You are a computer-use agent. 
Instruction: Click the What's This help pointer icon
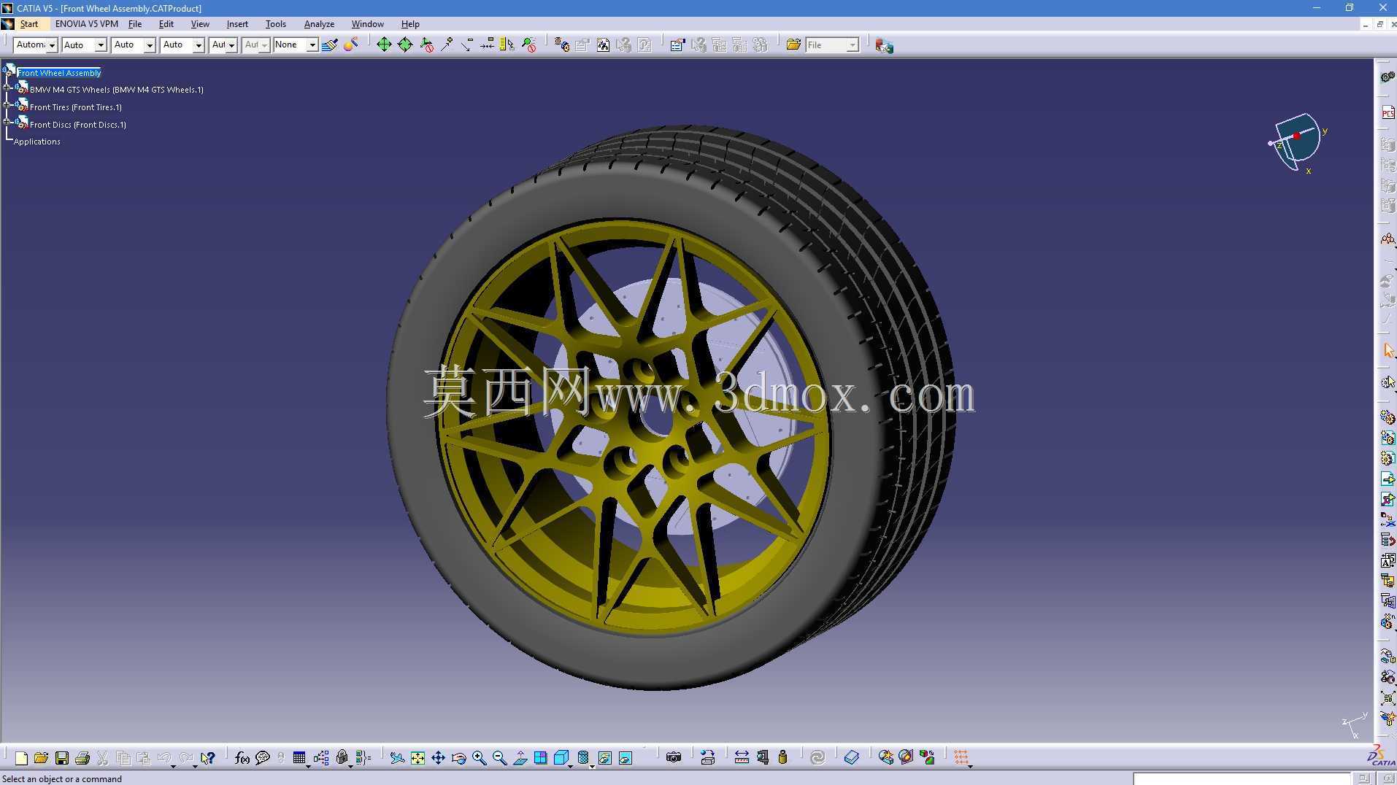click(x=208, y=758)
